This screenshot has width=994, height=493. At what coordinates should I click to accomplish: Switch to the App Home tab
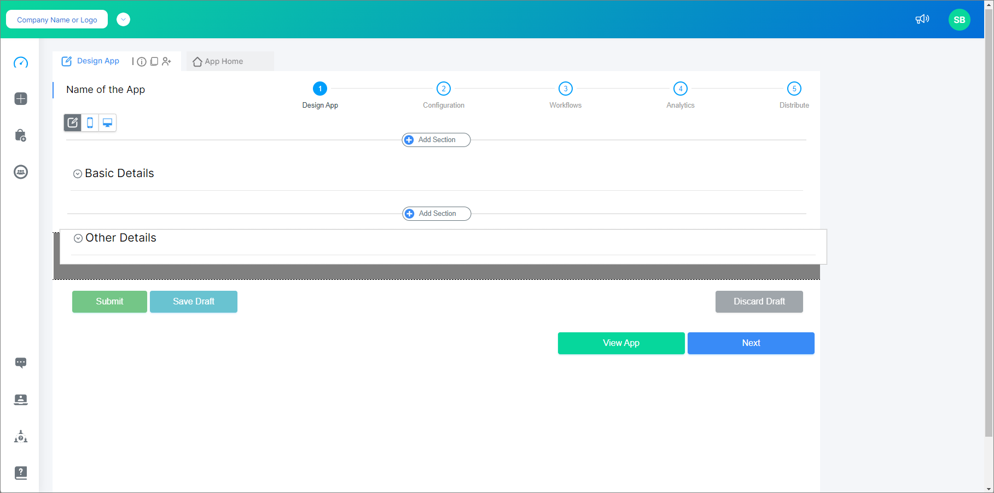coord(224,61)
